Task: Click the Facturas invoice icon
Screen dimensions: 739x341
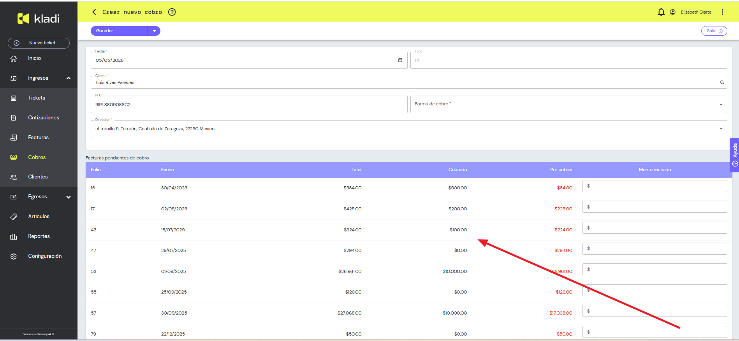Action: tap(14, 138)
